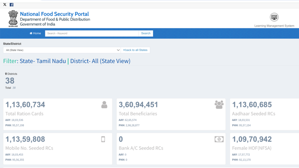Go to Home in the navigation bar
Screen dimensions: 299x168
[35, 33]
